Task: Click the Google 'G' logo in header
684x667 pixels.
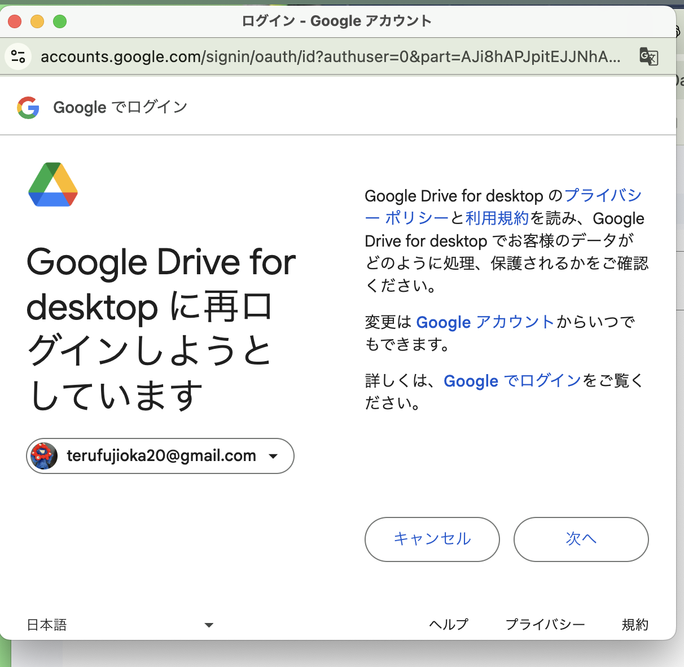Action: 28,107
